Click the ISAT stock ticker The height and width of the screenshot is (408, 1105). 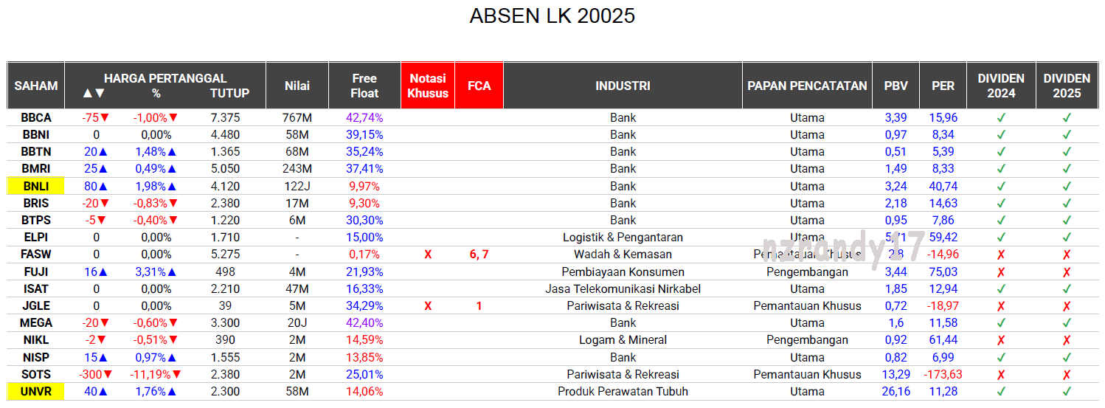coord(36,289)
